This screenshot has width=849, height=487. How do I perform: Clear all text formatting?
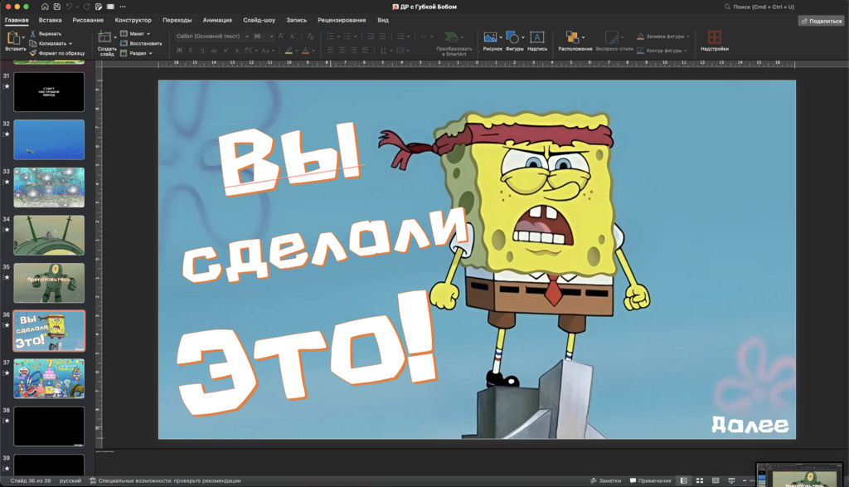(x=310, y=37)
